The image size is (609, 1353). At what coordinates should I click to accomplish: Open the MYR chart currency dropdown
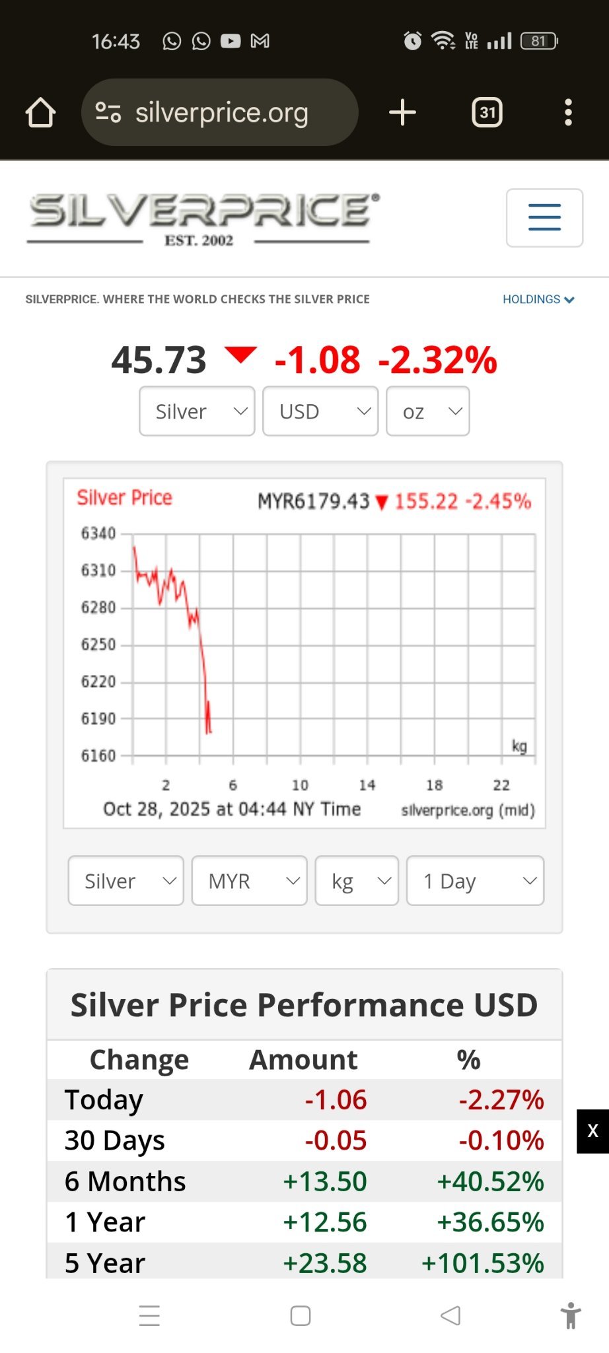click(x=249, y=881)
